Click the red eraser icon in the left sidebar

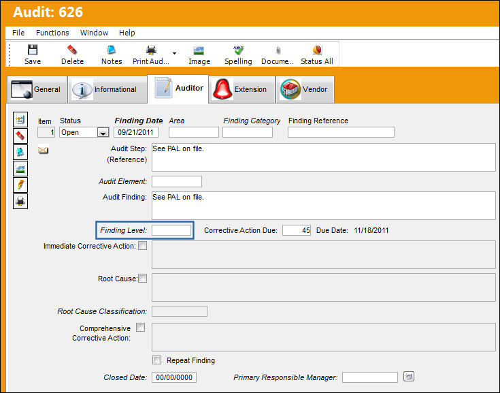point(20,136)
